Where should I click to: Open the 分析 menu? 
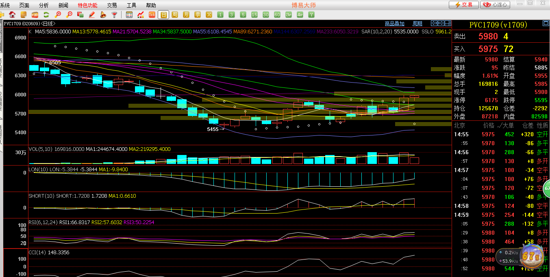(x=44, y=5)
